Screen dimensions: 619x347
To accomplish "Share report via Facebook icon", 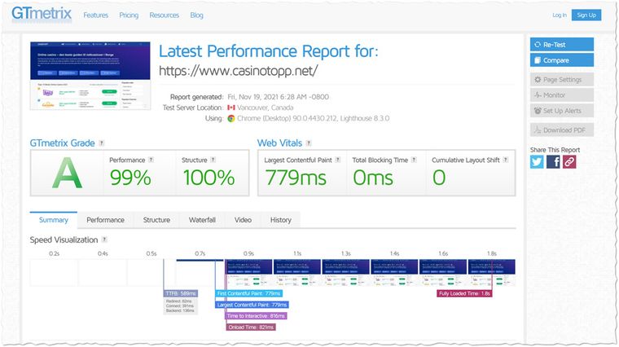I will coord(553,162).
